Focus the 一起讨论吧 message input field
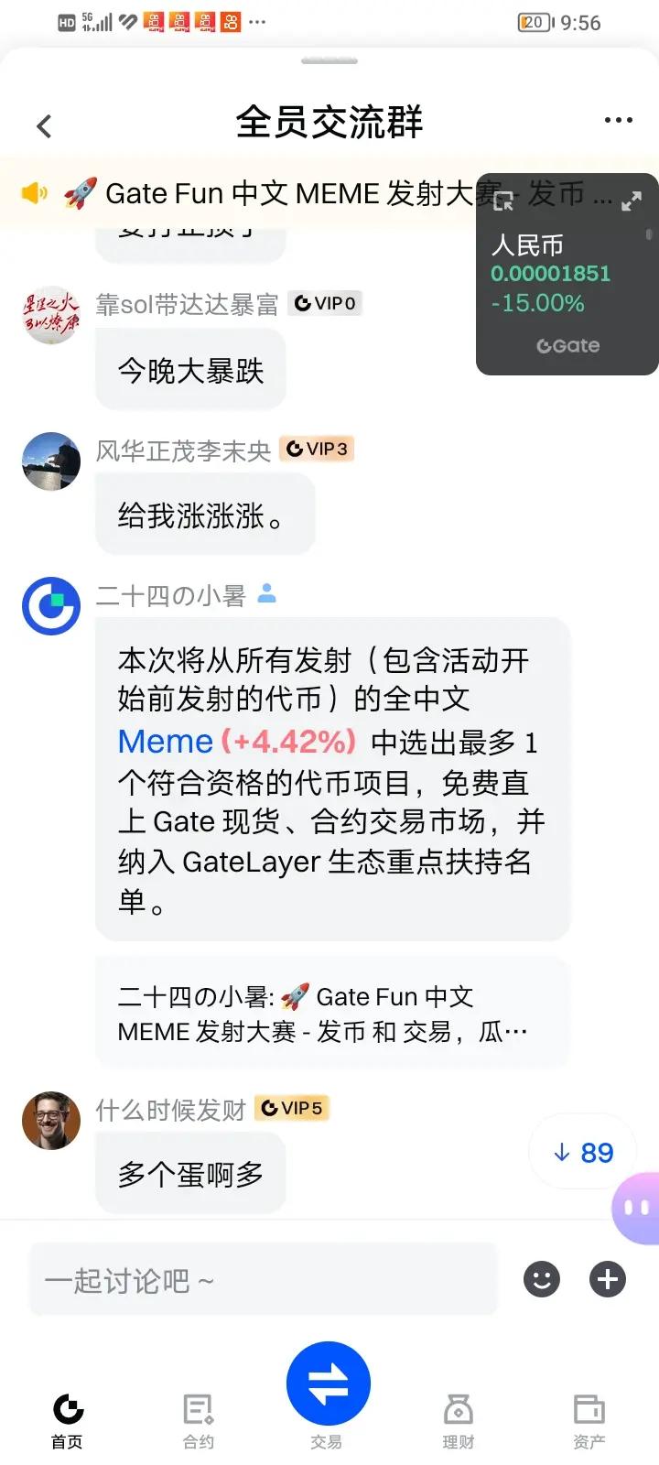659x1465 pixels. [264, 1279]
